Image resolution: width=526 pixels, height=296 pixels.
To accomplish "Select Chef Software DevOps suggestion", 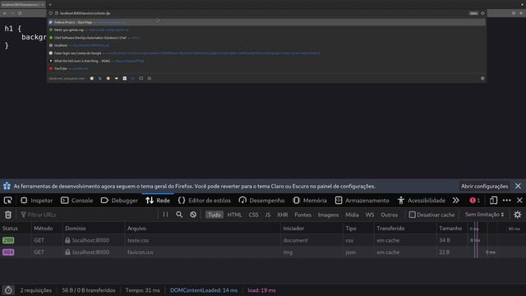I will tap(266, 38).
